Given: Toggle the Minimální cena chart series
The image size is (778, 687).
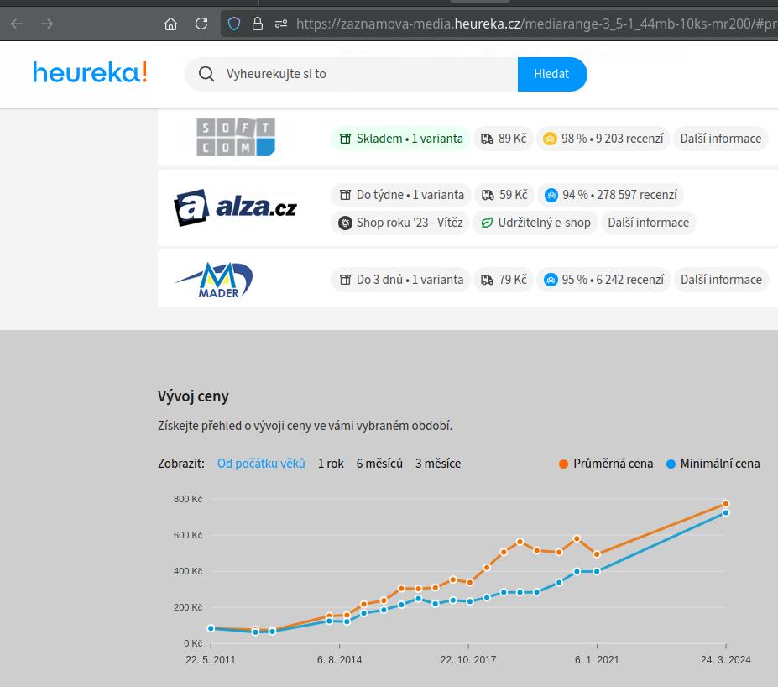Looking at the screenshot, I should pyautogui.click(x=713, y=464).
